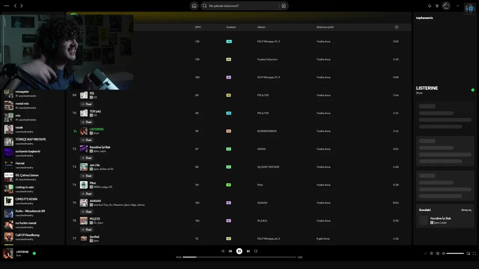Go back with the left arrow

[x=15, y=6]
